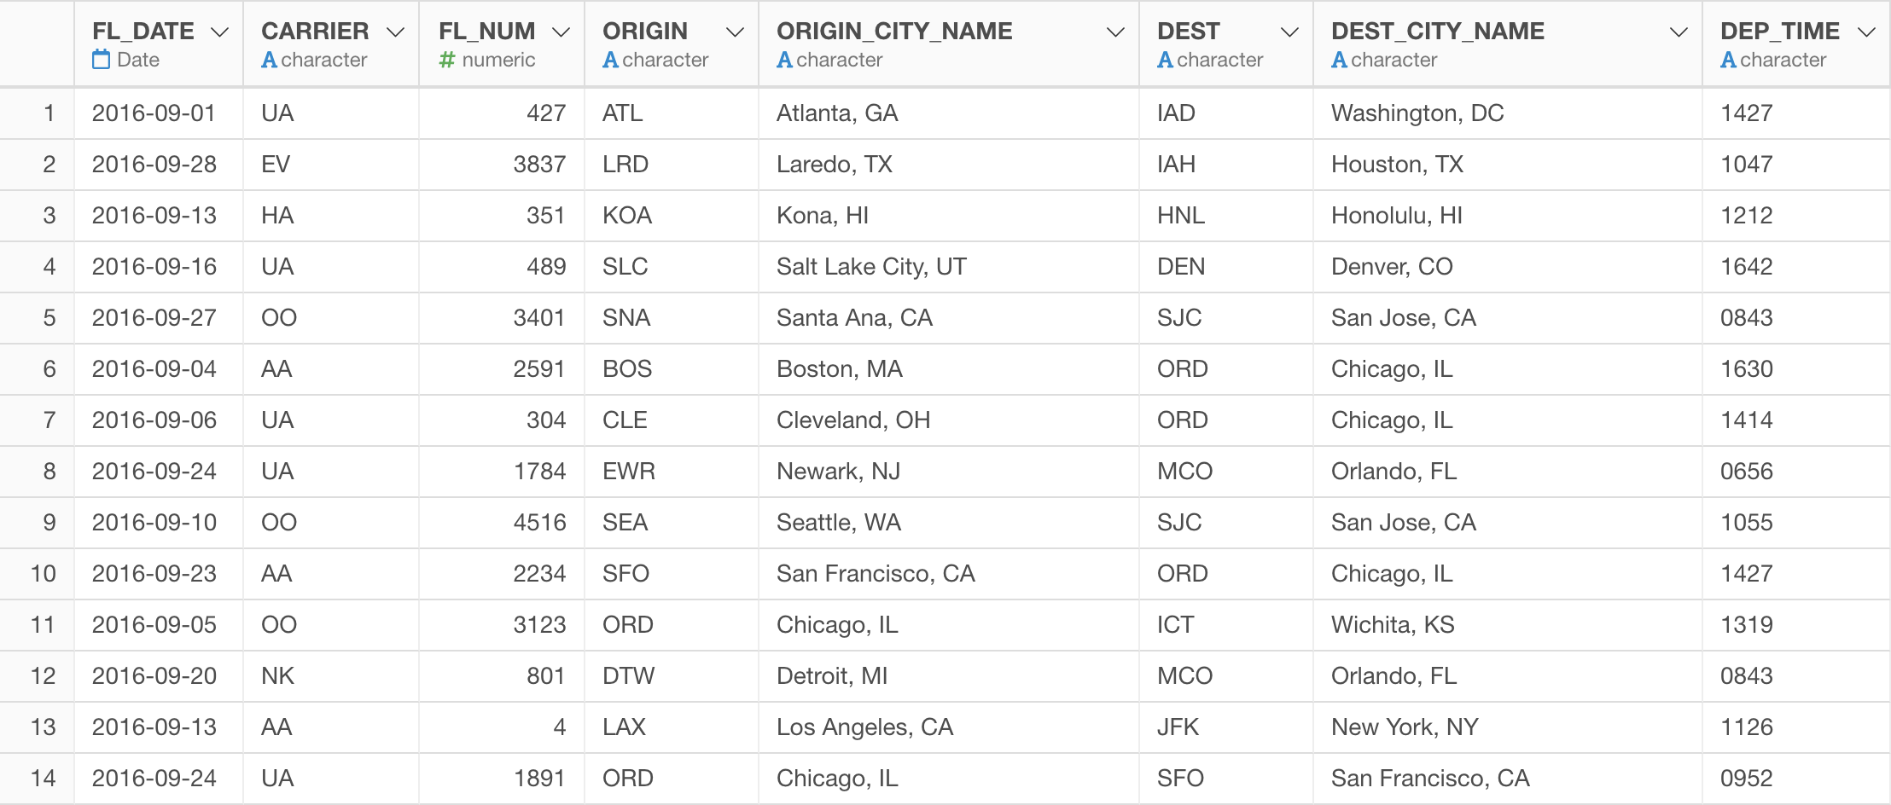The image size is (1891, 805).
Task: Select the DEST_CITY_NAME column header
Action: (1508, 43)
